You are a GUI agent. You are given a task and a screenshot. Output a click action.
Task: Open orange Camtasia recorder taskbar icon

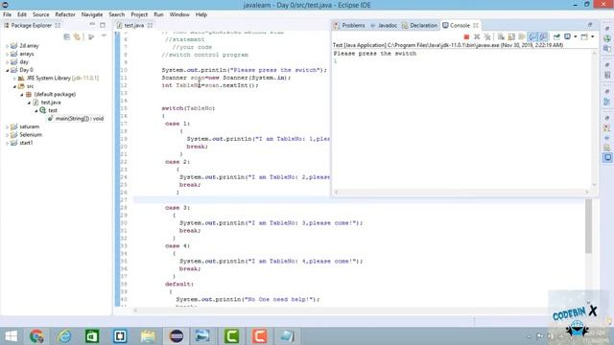point(260,336)
